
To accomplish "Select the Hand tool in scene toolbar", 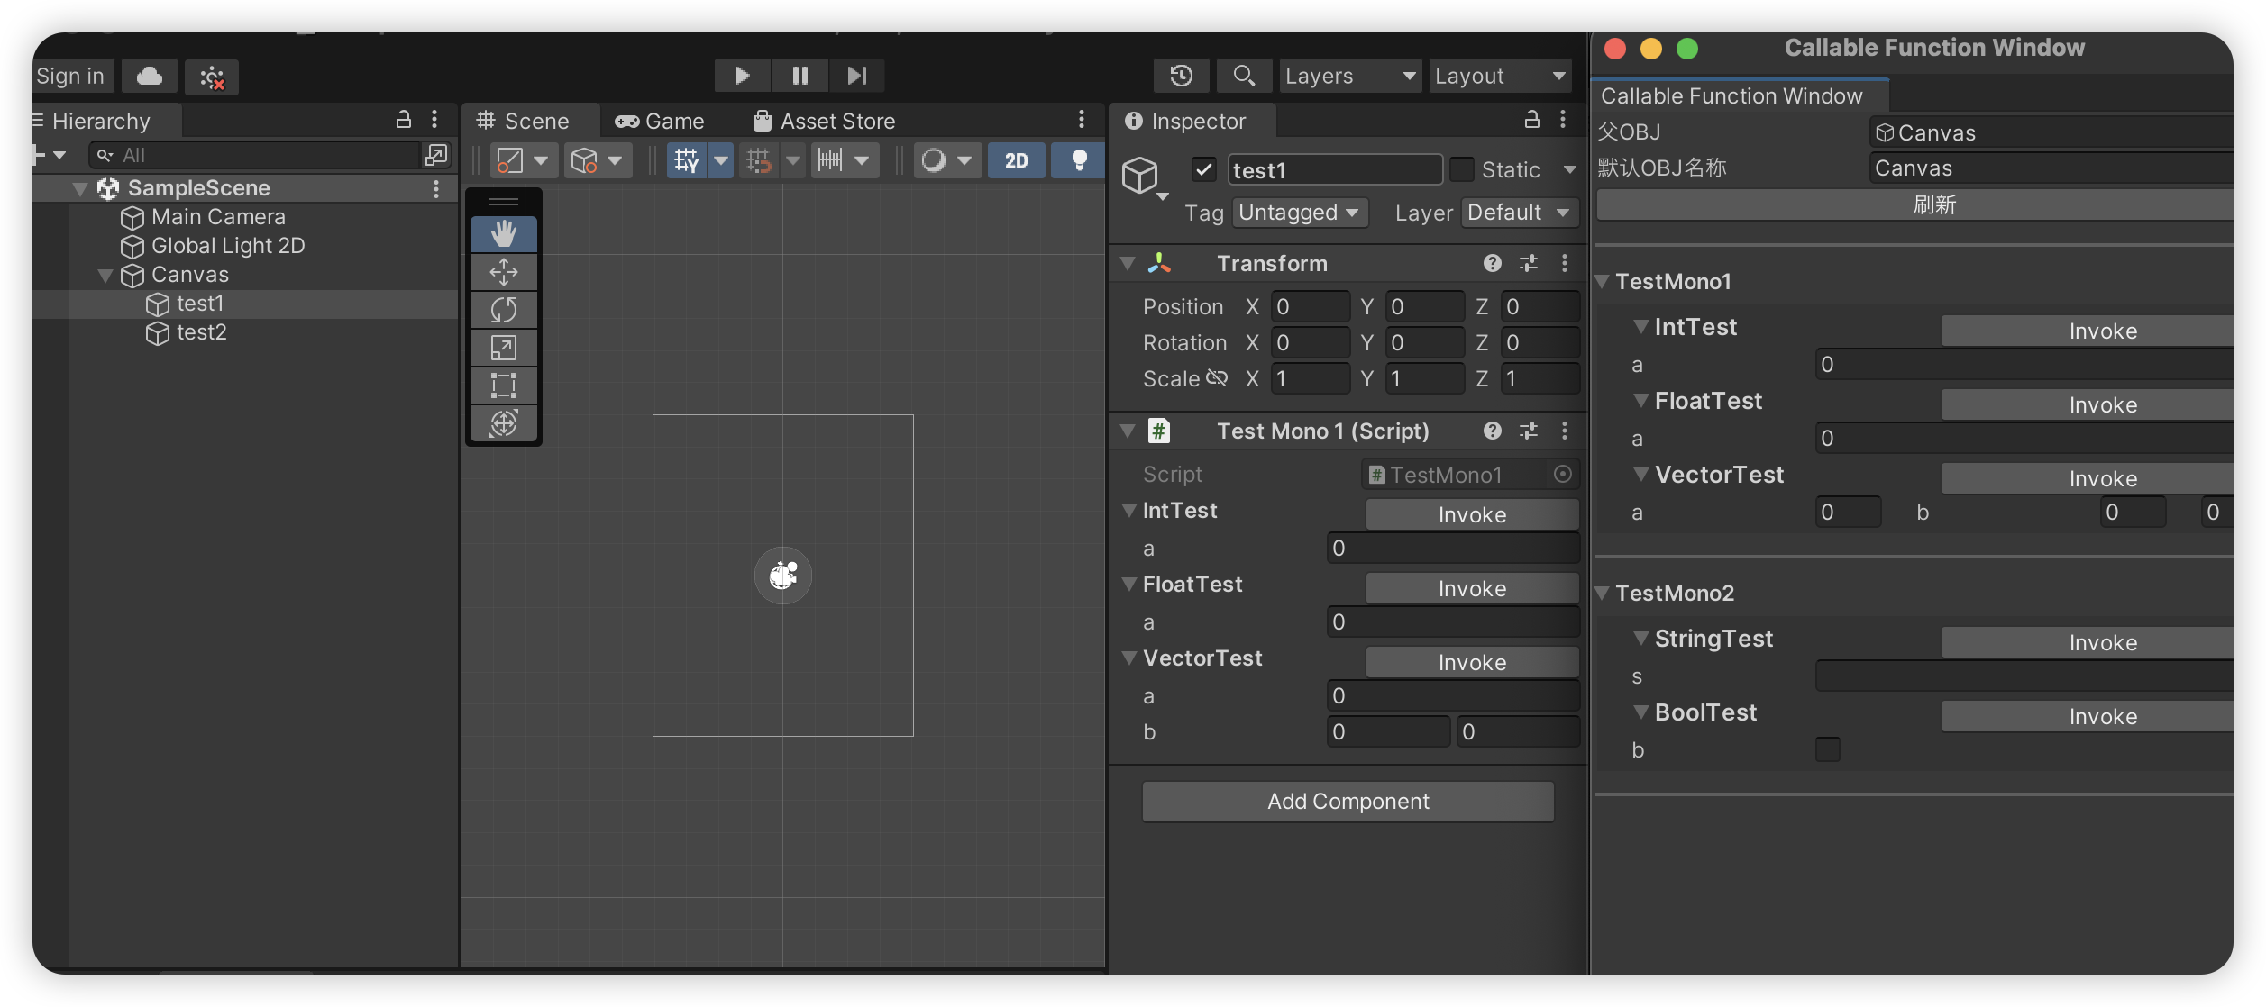I will (503, 234).
